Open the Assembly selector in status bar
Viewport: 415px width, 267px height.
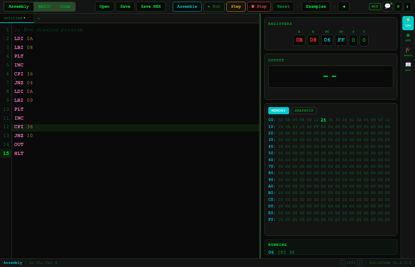13,263
